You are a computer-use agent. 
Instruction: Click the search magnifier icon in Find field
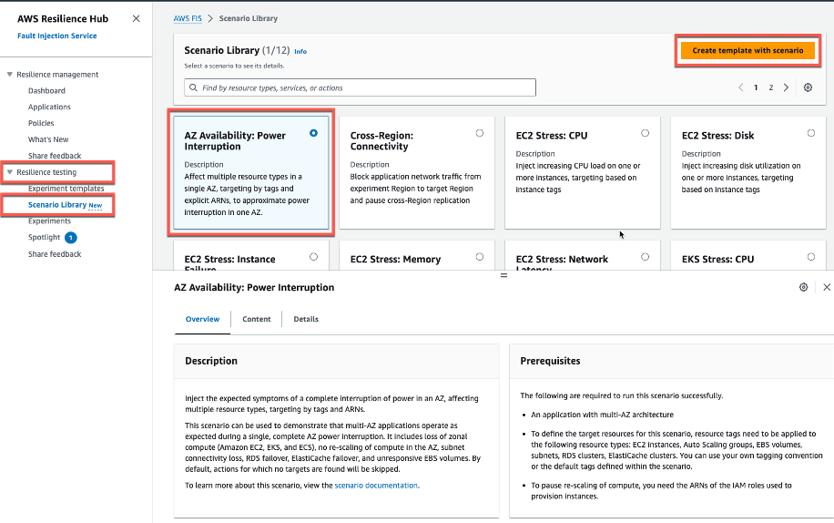click(194, 87)
